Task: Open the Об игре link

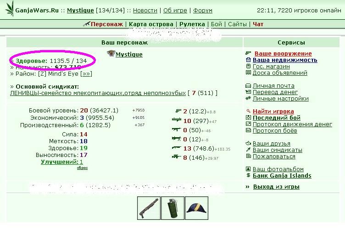Action: pos(175,11)
